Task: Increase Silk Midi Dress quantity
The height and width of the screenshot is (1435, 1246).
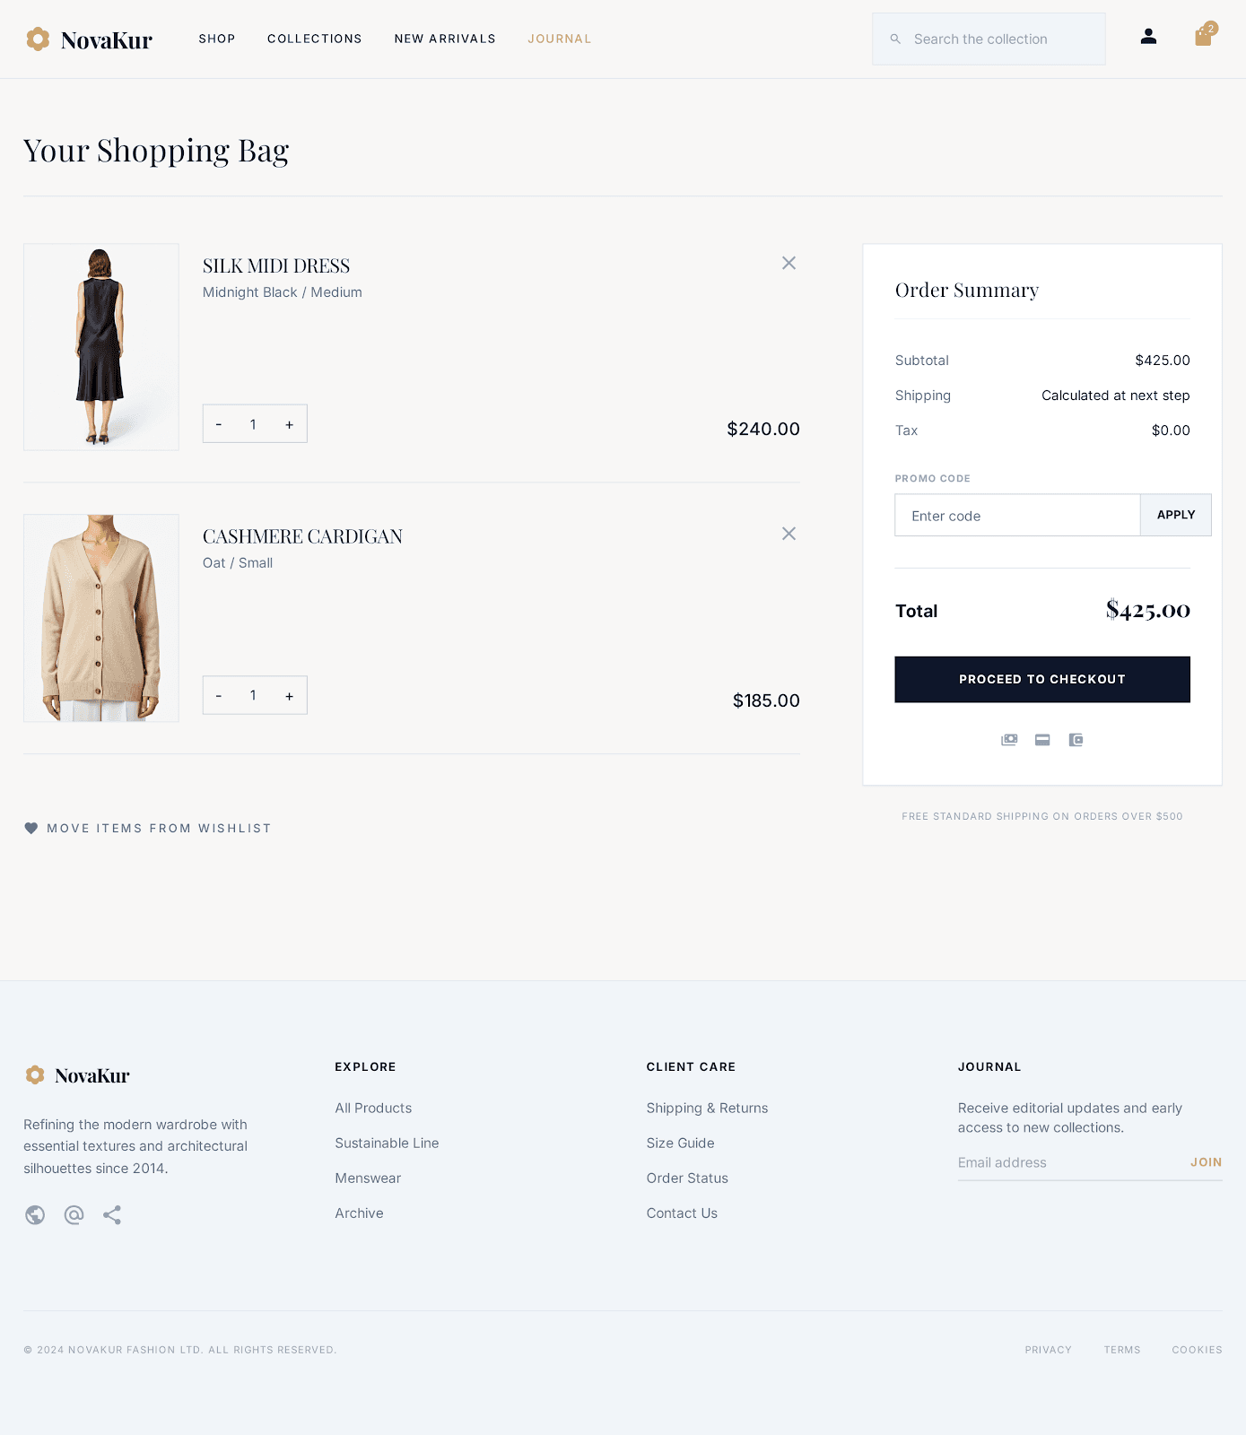Action: [289, 424]
